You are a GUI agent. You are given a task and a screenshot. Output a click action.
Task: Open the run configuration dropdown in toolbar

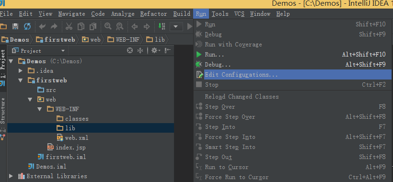tap(176, 26)
